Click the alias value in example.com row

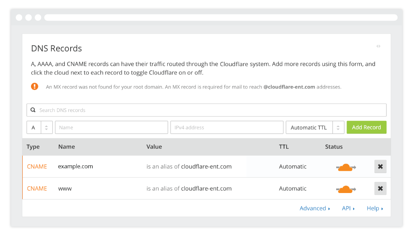pyautogui.click(x=189, y=167)
